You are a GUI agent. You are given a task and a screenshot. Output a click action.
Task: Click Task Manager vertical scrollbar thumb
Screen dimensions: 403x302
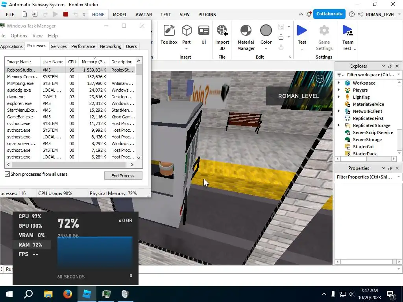pos(139,69)
